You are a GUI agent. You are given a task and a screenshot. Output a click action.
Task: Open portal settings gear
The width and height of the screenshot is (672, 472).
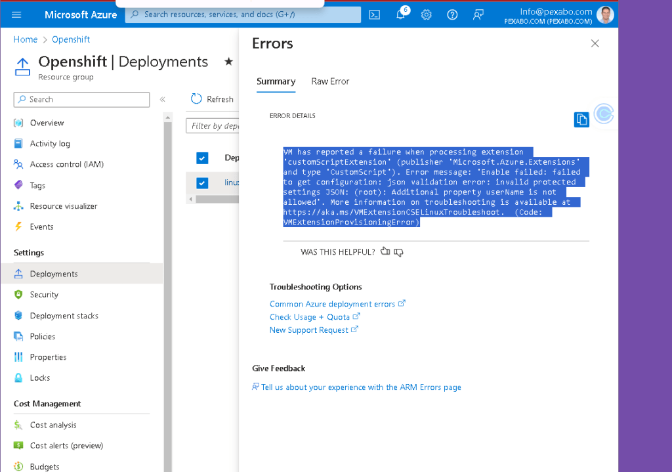click(x=426, y=14)
